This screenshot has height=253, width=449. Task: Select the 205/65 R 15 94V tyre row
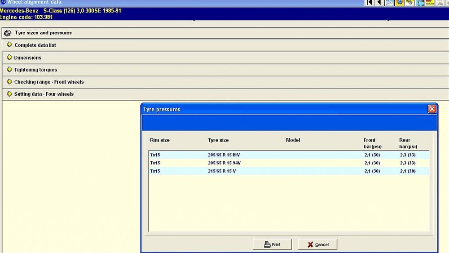point(289,163)
